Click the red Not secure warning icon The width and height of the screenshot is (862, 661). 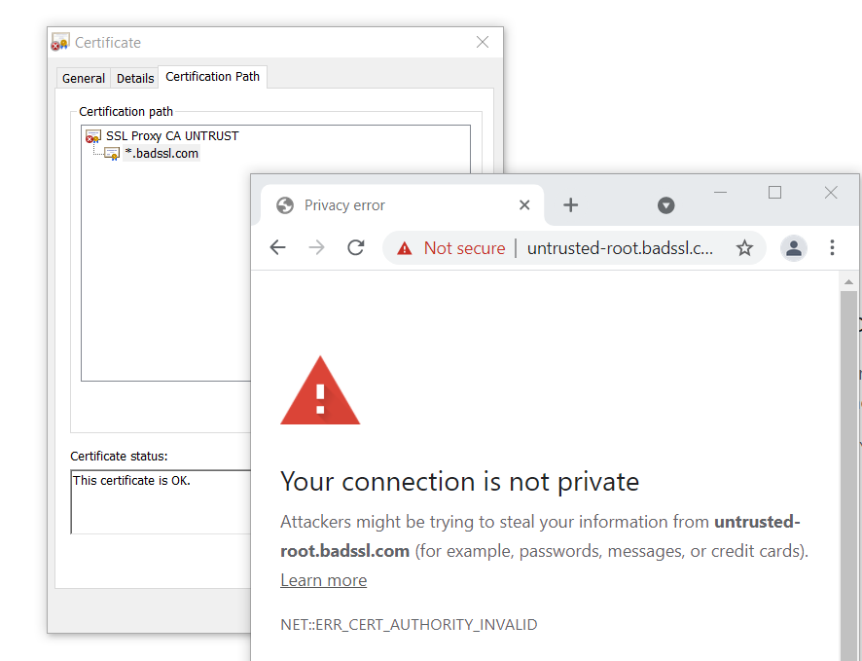click(405, 248)
